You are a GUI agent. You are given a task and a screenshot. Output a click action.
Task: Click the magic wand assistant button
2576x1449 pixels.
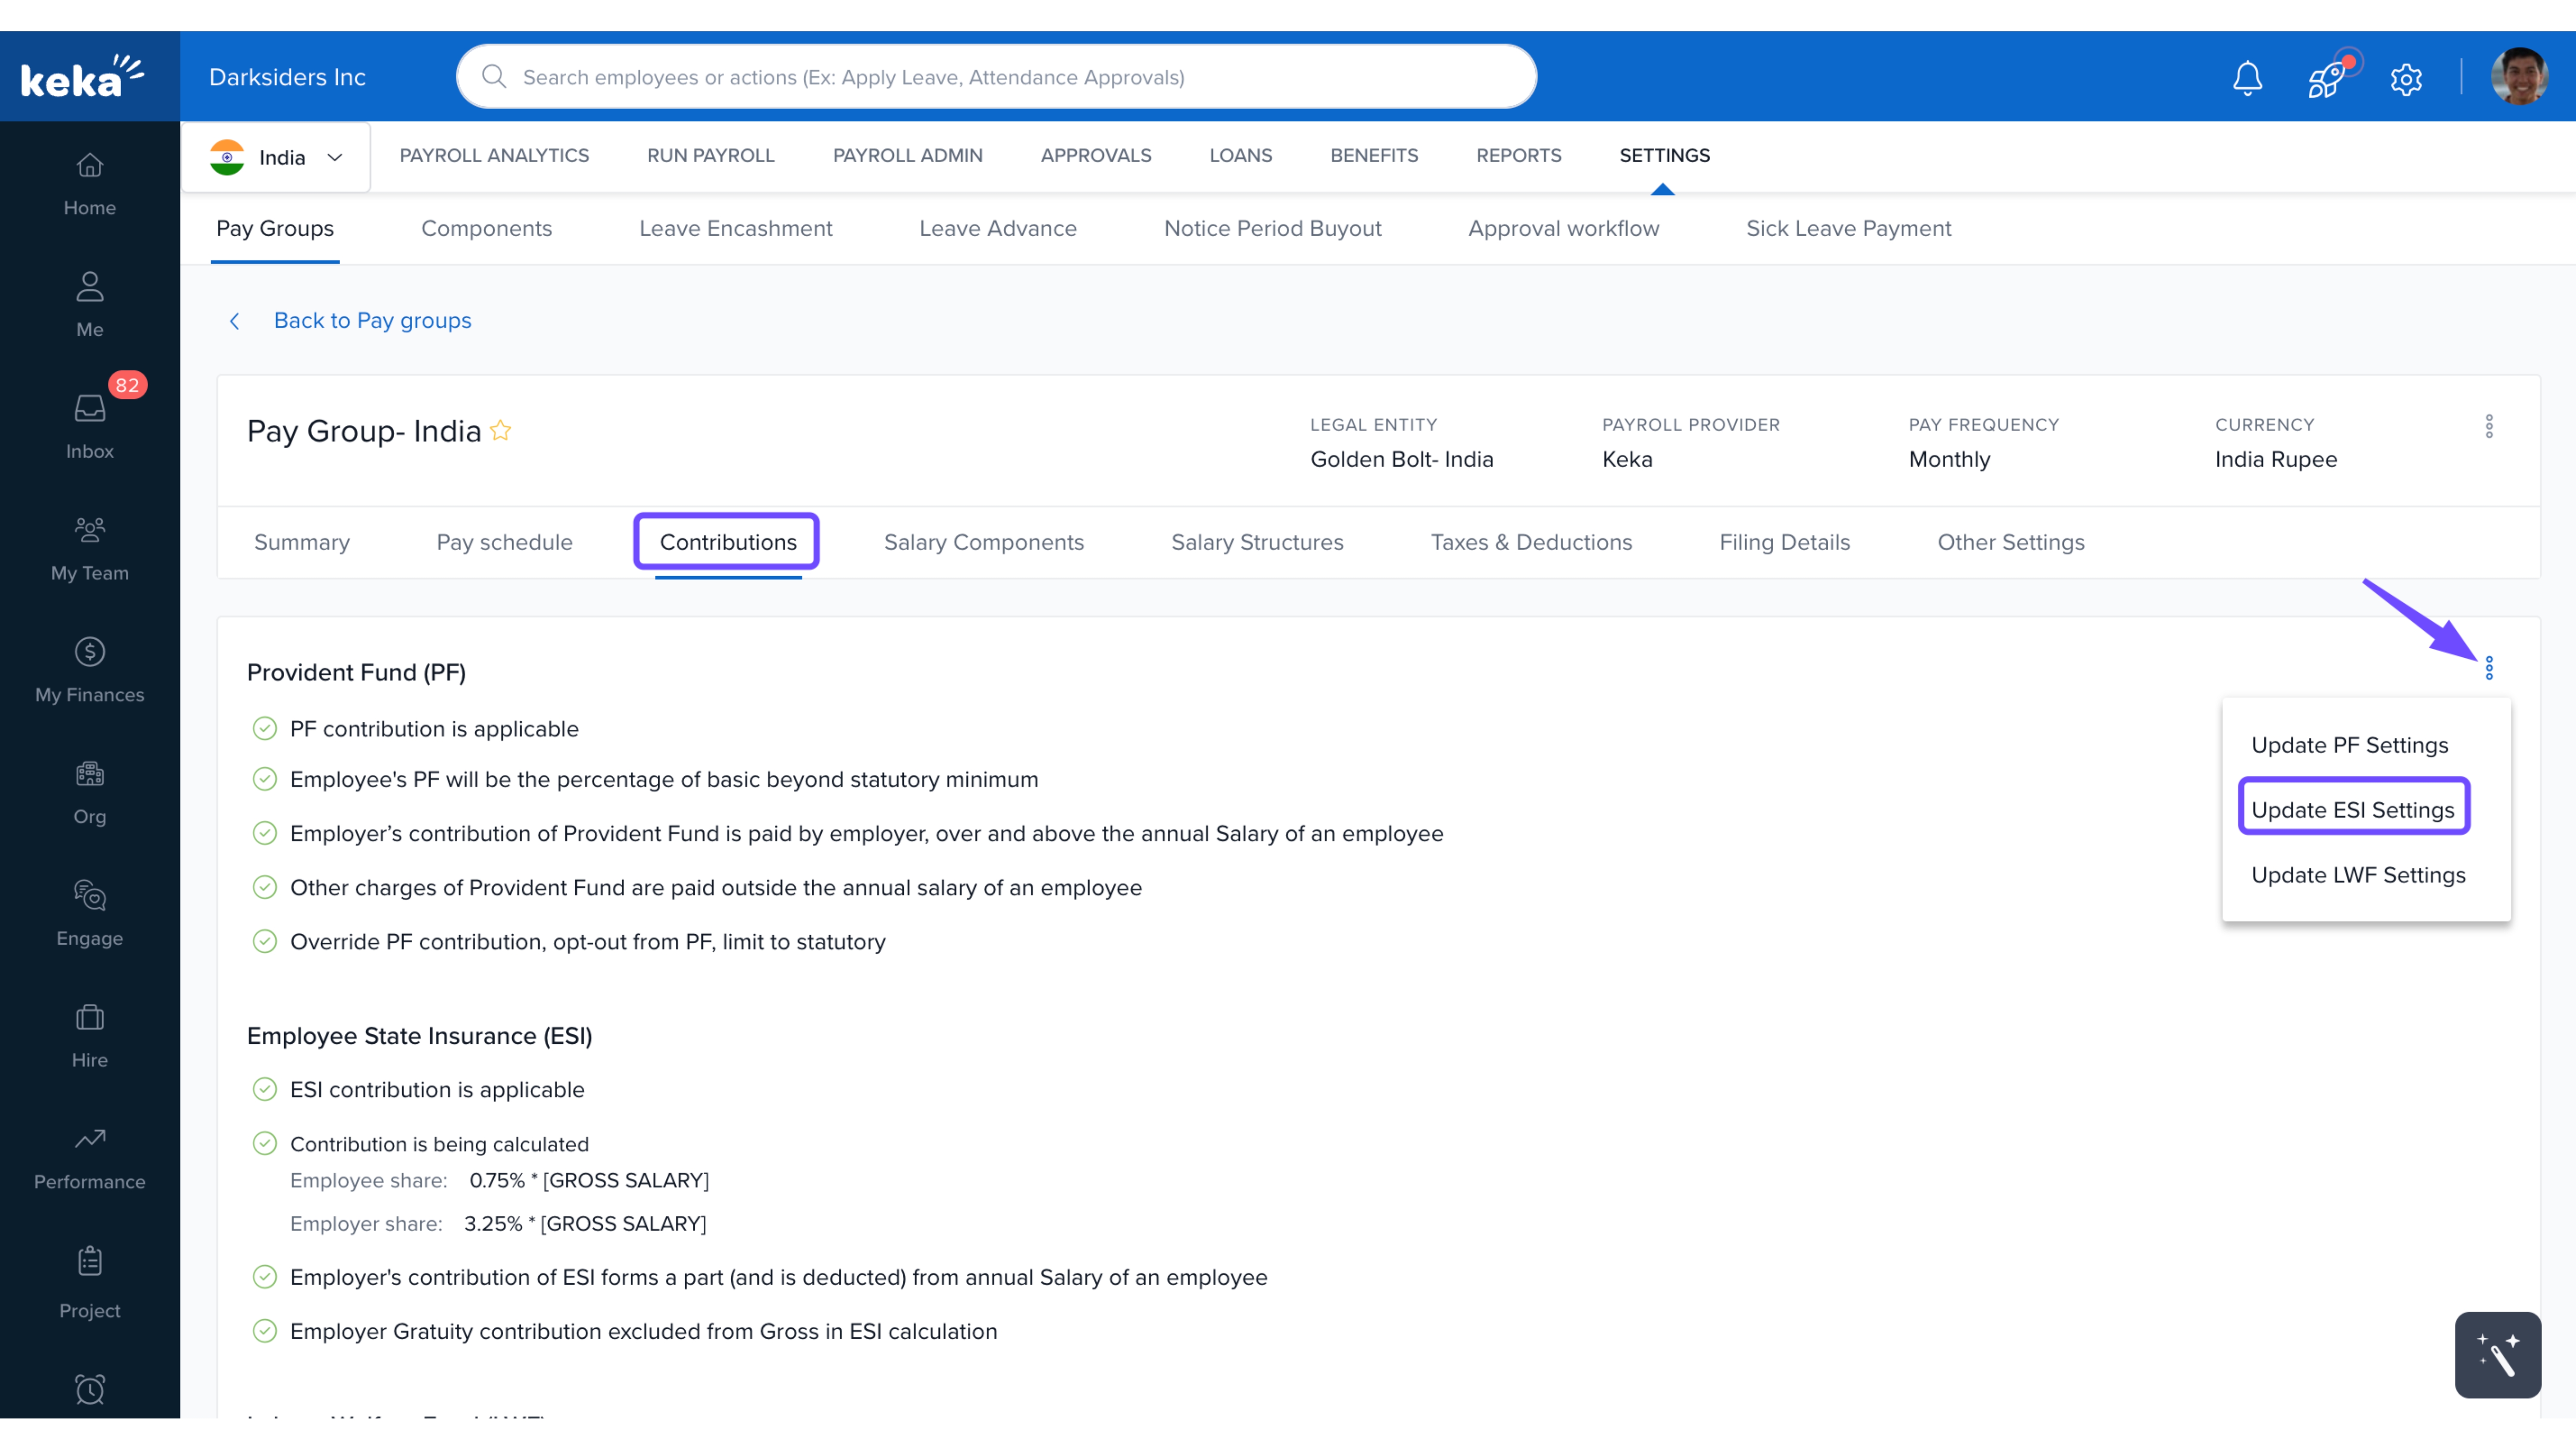(x=2497, y=1354)
